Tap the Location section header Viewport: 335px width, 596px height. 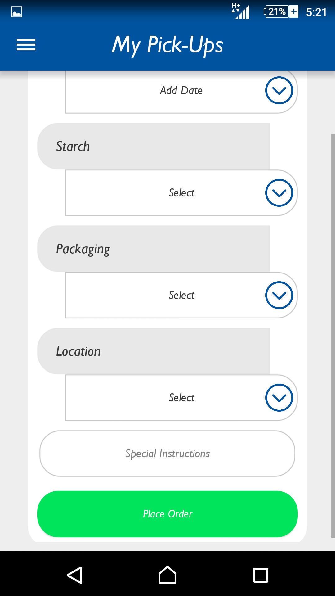click(154, 351)
